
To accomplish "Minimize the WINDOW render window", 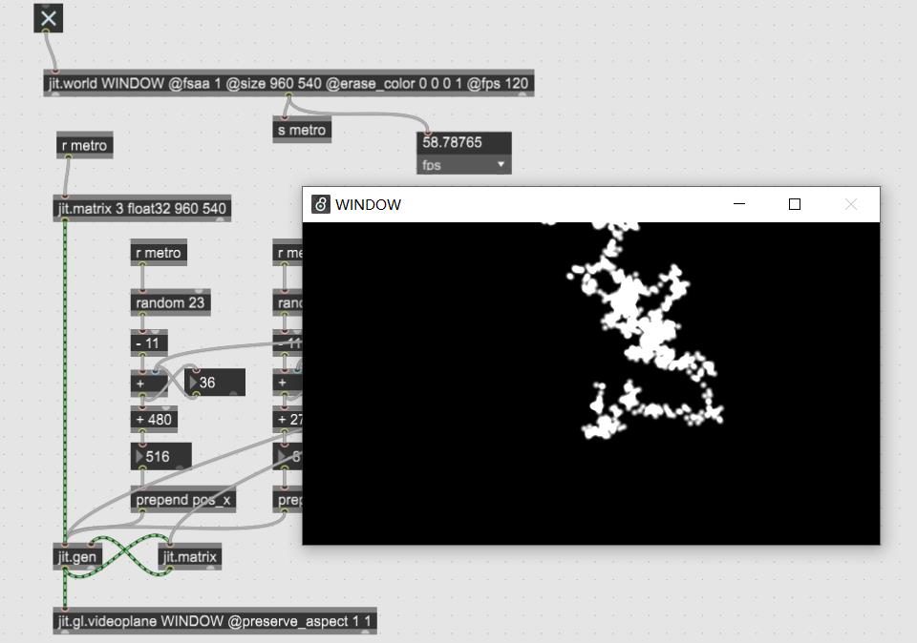I will click(738, 204).
